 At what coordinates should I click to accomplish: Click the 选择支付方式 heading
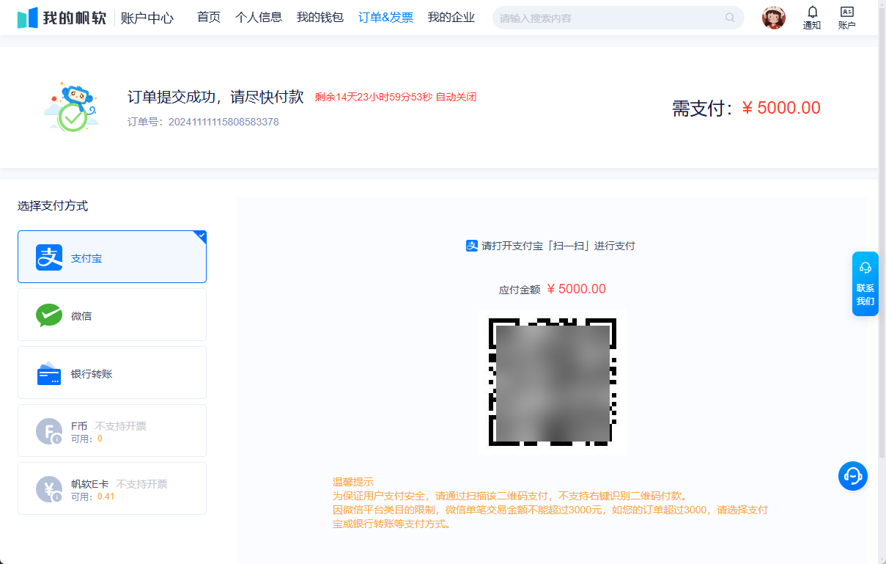click(53, 206)
